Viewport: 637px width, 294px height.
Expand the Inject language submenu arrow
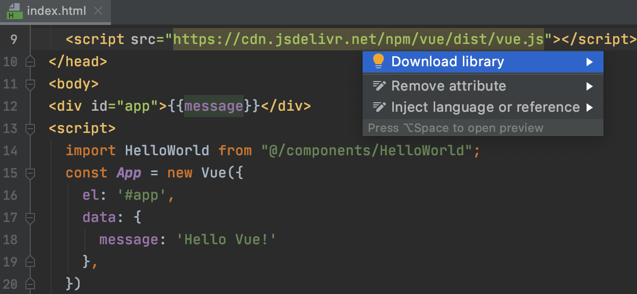589,108
